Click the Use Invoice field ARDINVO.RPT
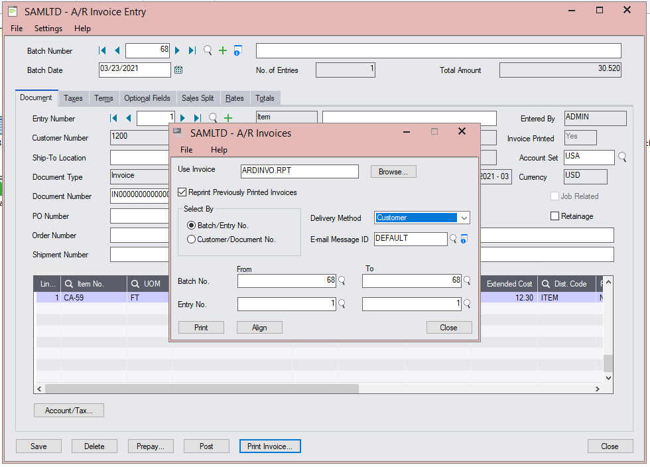650x467 pixels. tap(299, 171)
